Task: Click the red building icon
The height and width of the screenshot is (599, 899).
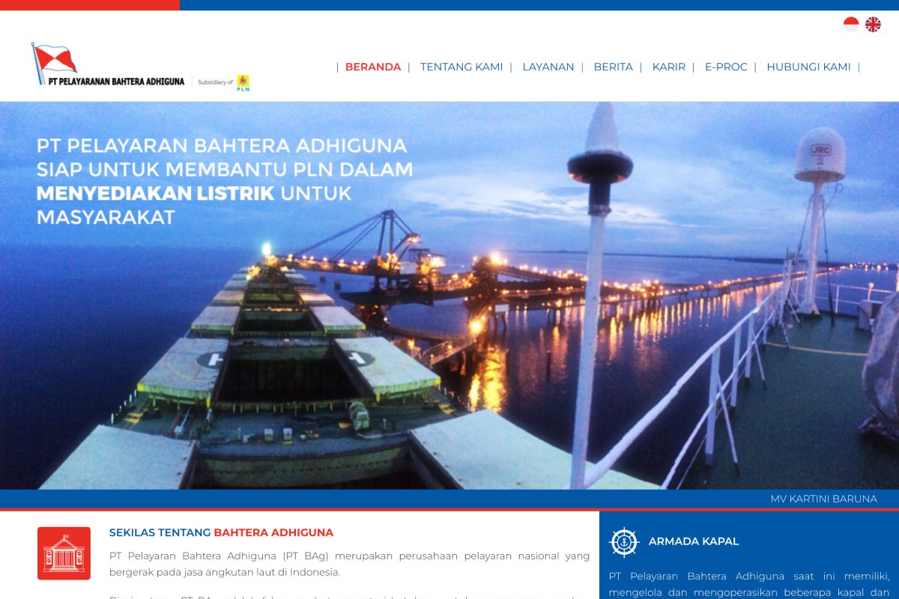Action: (x=64, y=553)
